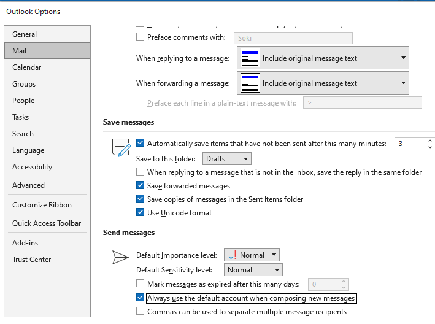Click the importance level arrow-exclamation icon
This screenshot has height=324, width=435.
(x=232, y=255)
